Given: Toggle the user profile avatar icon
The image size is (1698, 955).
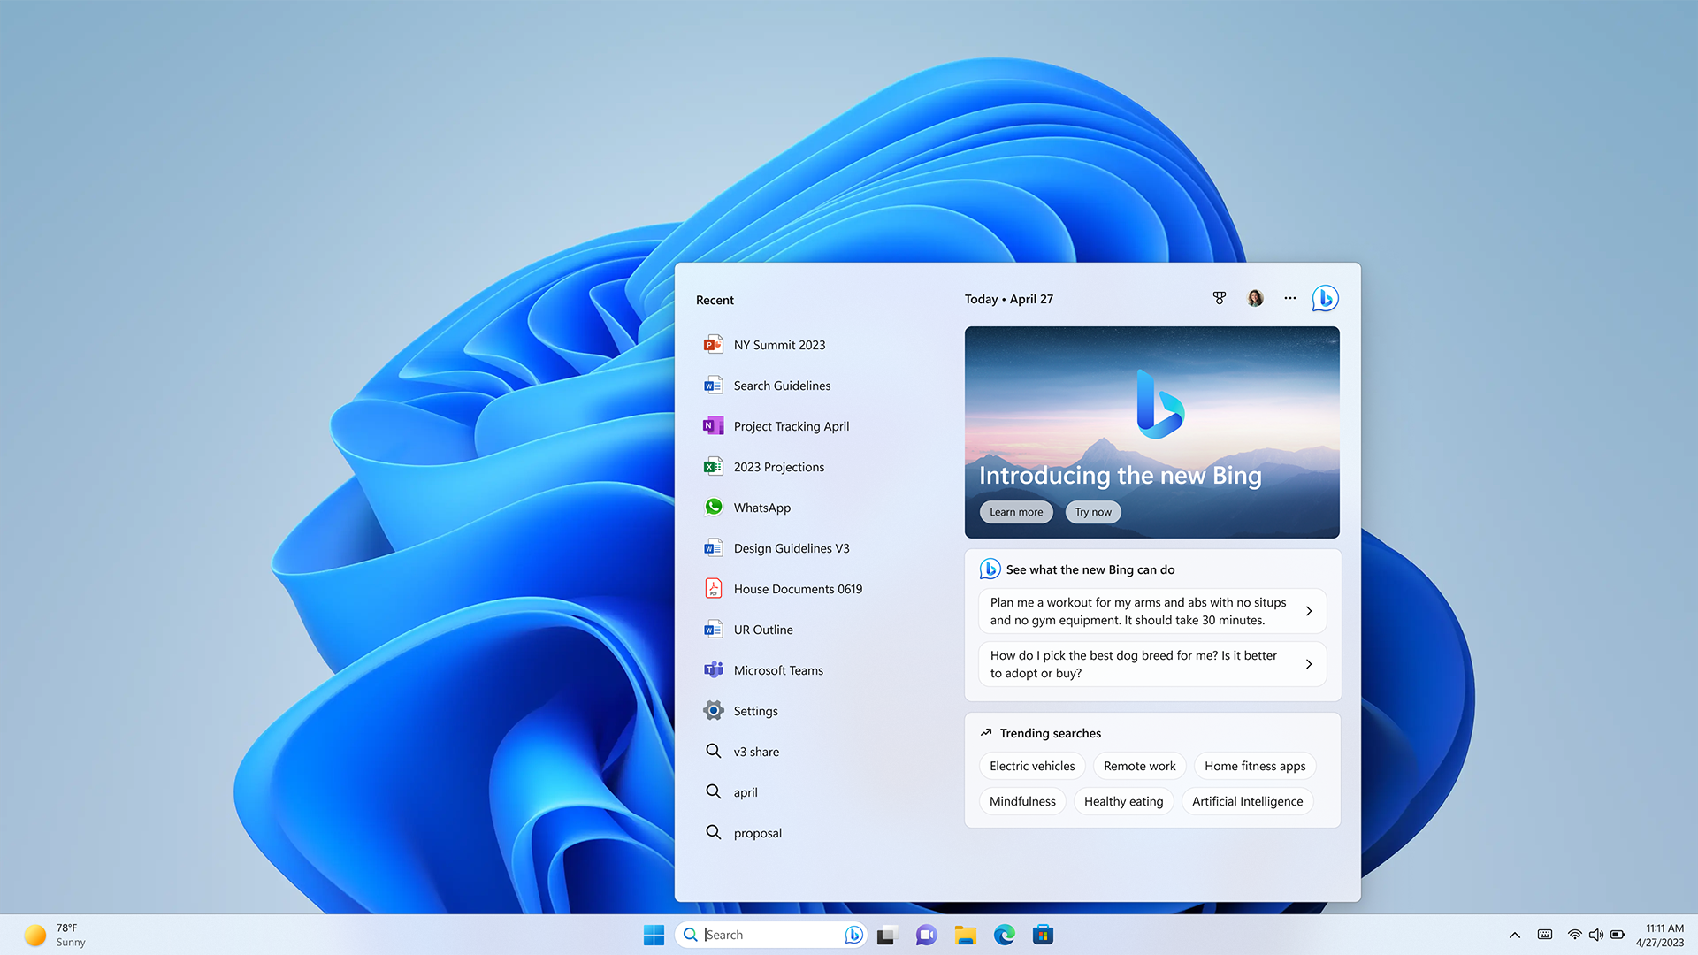Looking at the screenshot, I should tap(1254, 297).
